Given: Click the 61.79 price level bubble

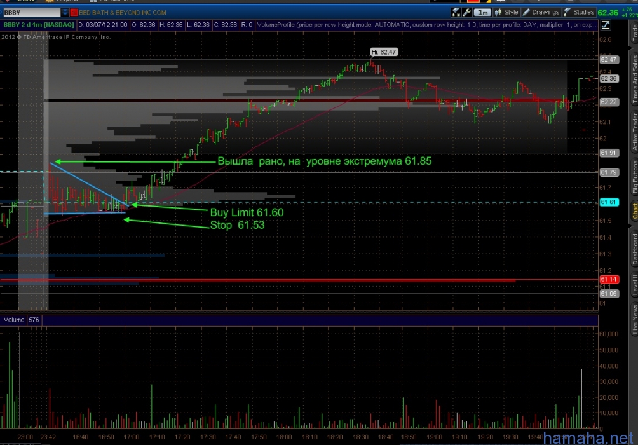Looking at the screenshot, I should [x=609, y=172].
